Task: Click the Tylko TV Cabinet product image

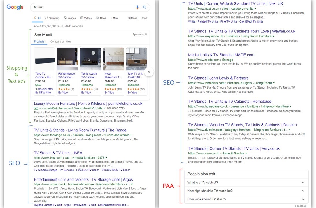Action: point(44,59)
